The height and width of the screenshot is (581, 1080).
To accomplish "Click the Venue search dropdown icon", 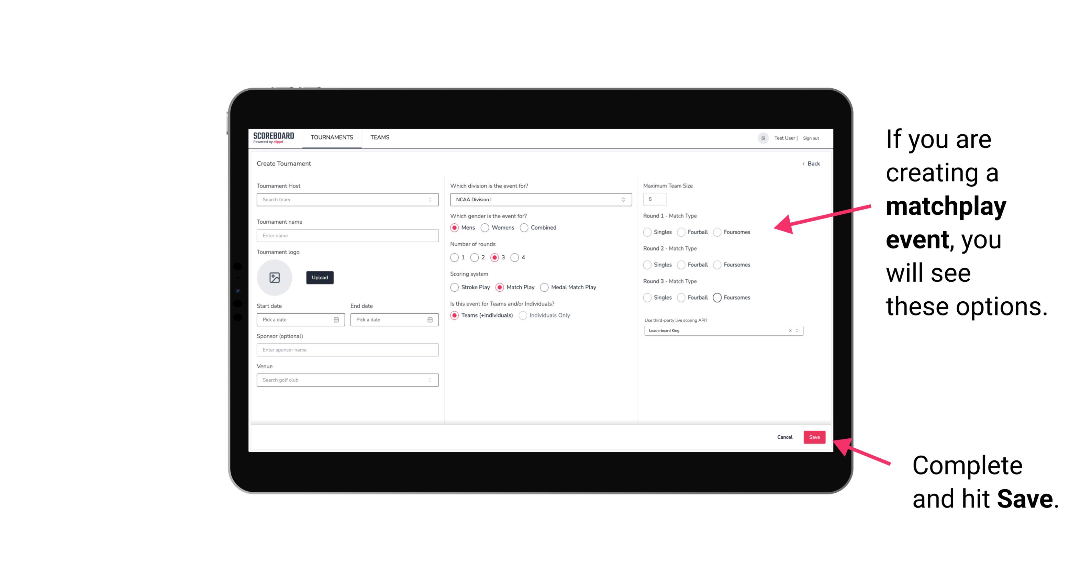I will [x=430, y=380].
